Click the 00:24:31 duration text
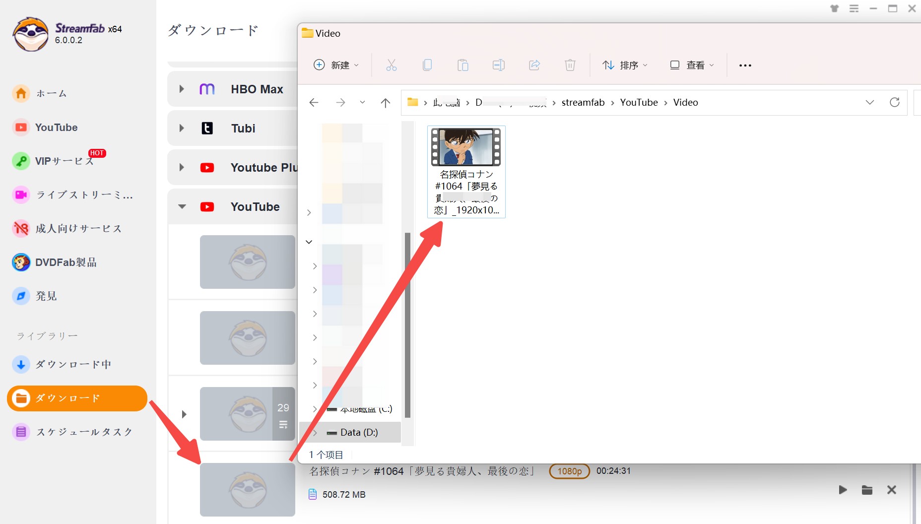The image size is (921, 524). [613, 471]
